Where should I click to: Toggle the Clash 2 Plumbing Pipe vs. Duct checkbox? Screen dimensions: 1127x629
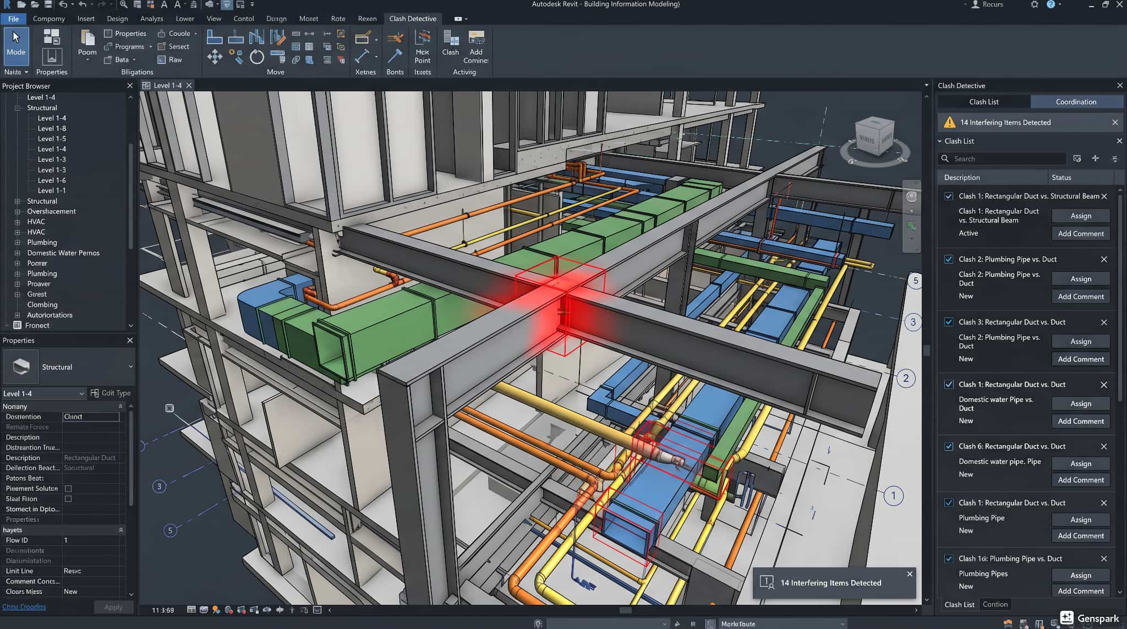[x=949, y=259]
